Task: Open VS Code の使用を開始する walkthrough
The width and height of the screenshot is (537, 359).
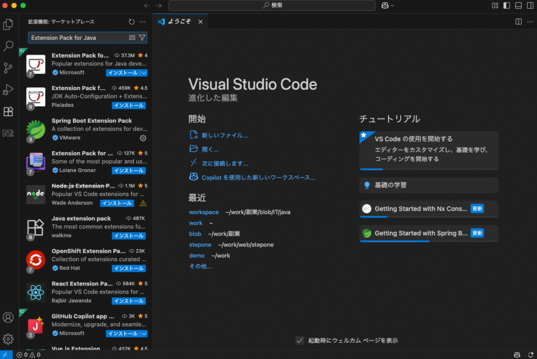Action: 429,150
